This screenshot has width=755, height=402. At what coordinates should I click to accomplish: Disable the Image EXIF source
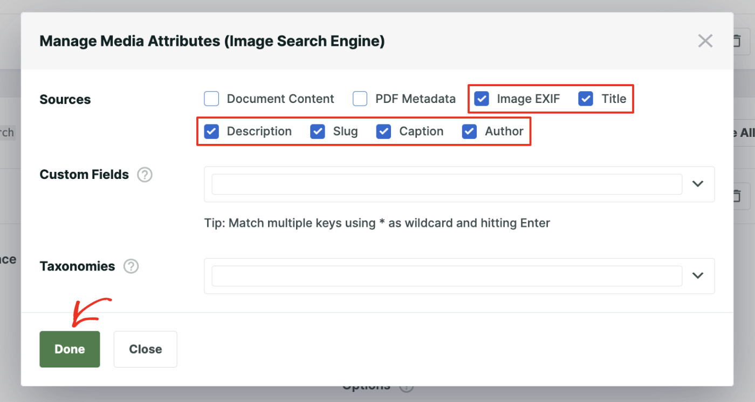coord(481,99)
